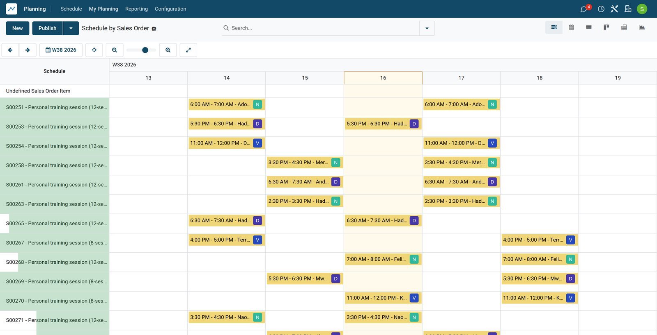Viewport: 657px width, 335px height.
Task: Focus on today with the crosshair icon
Action: [94, 50]
